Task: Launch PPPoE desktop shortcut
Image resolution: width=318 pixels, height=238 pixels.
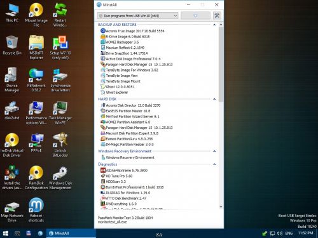Action: click(x=36, y=143)
